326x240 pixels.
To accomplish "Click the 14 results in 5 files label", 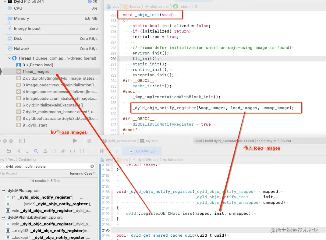I will pyautogui.click(x=45, y=181).
